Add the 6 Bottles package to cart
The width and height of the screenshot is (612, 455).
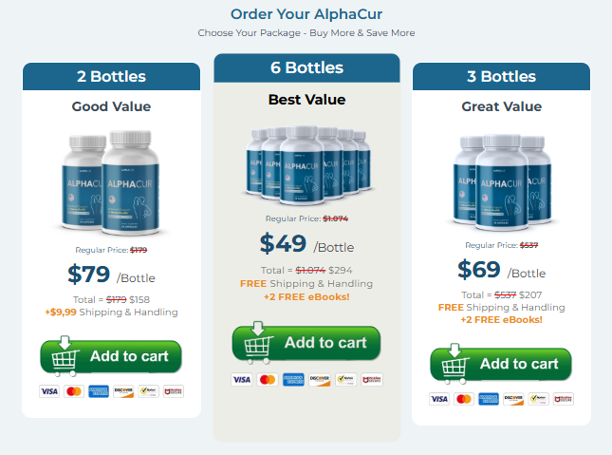pyautogui.click(x=306, y=342)
